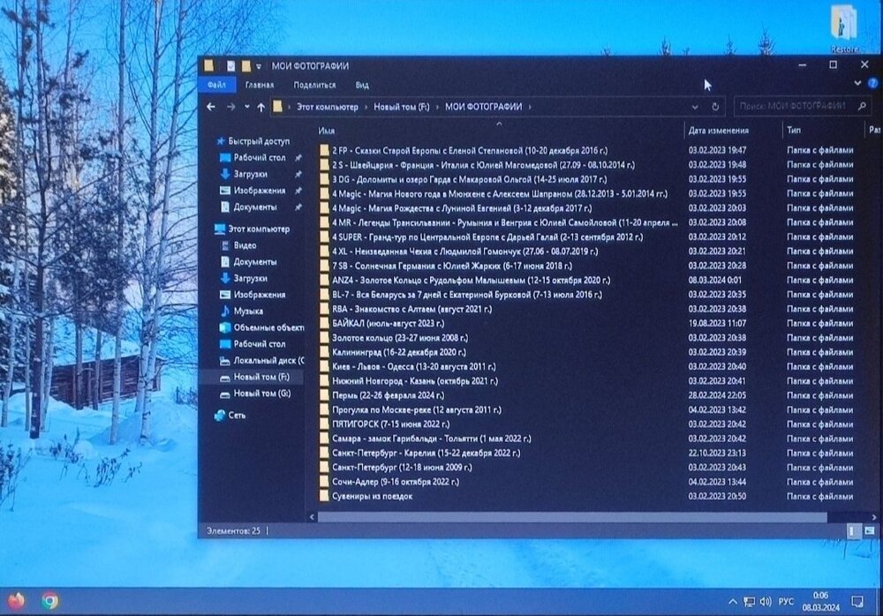Screen dimensions: 883x616
Task: Click the forward navigation arrow
Action: click(230, 107)
